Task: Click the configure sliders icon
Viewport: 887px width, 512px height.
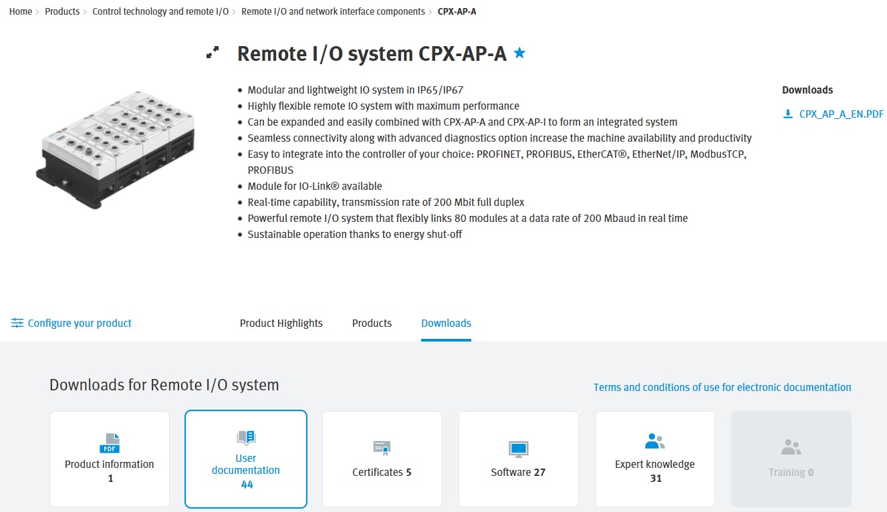Action: tap(17, 323)
